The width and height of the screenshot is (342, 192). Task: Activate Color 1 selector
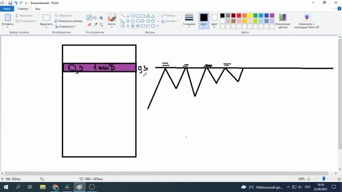click(x=204, y=21)
